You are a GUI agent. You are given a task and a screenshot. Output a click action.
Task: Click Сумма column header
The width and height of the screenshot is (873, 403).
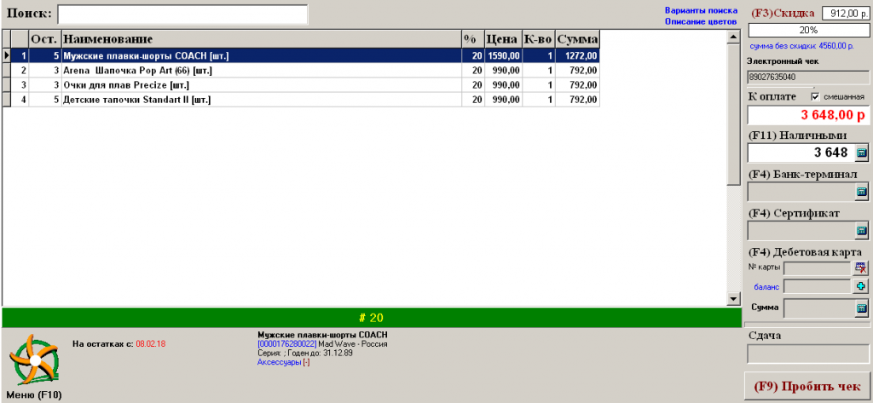[x=578, y=39]
